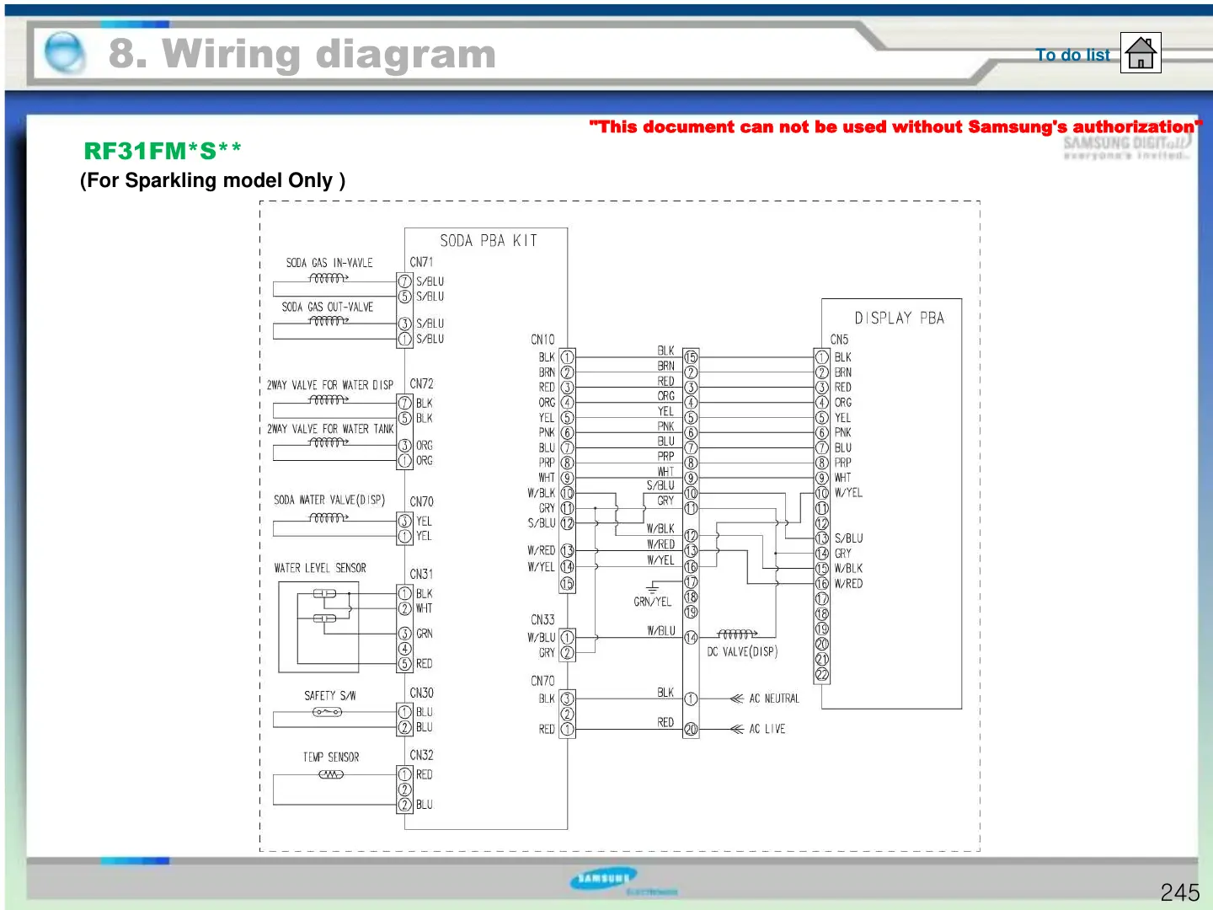Click the "2WAY VALVE FOR WATER TANK" label

point(330,429)
